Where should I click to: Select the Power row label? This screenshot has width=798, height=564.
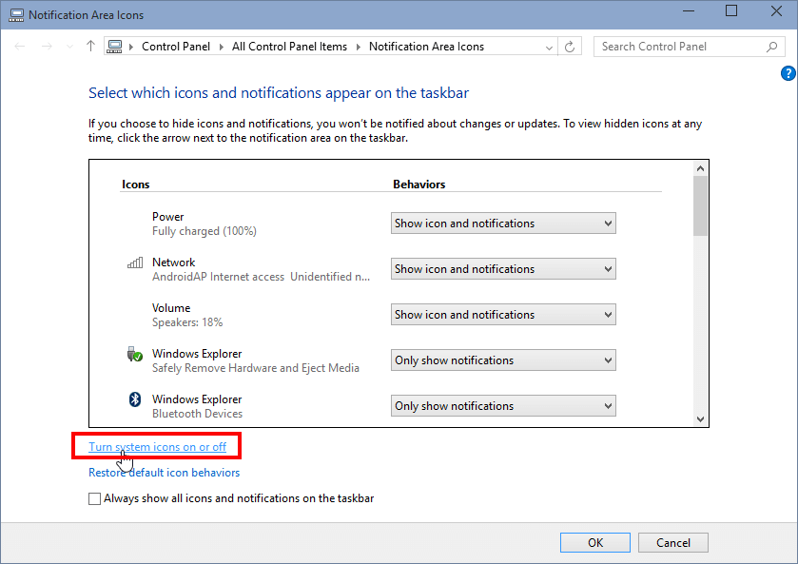pos(168,217)
